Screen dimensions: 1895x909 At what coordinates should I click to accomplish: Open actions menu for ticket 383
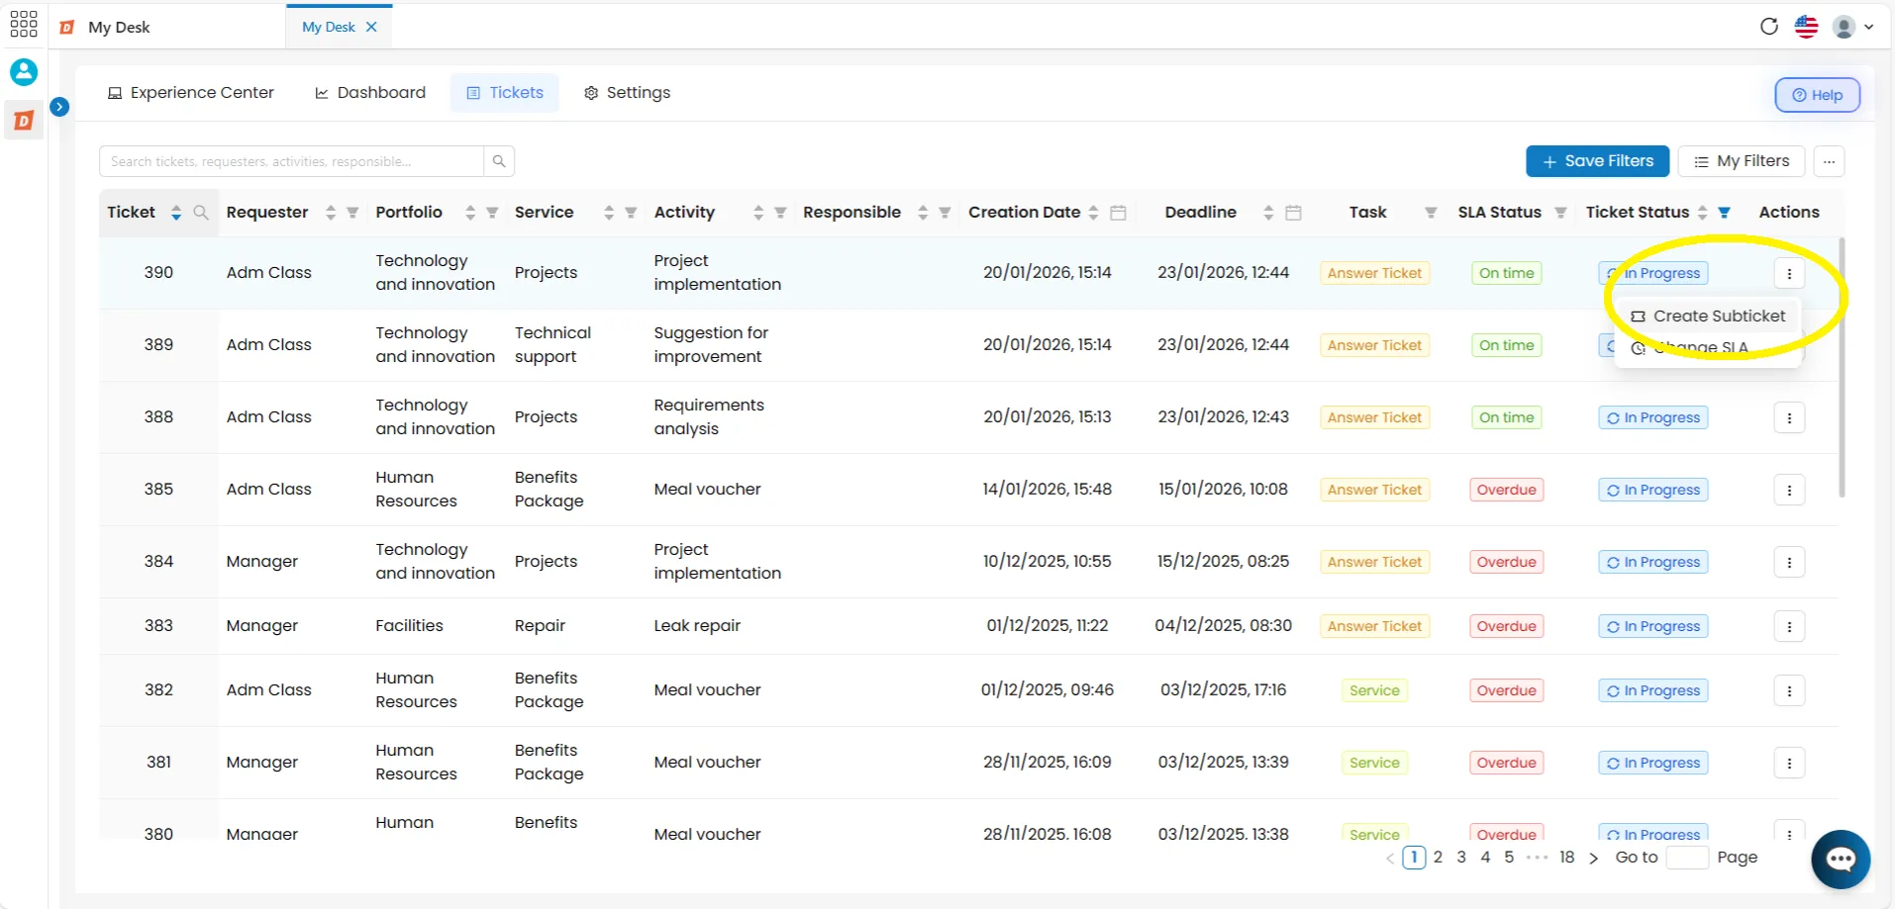[1789, 626]
